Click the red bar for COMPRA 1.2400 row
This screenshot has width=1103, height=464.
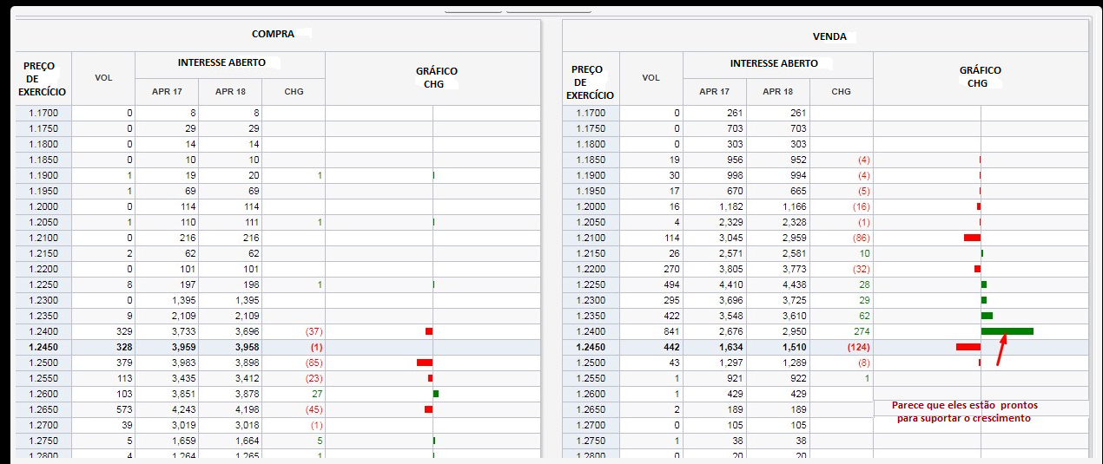point(428,331)
